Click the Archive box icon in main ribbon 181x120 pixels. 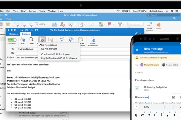coord(8,24)
